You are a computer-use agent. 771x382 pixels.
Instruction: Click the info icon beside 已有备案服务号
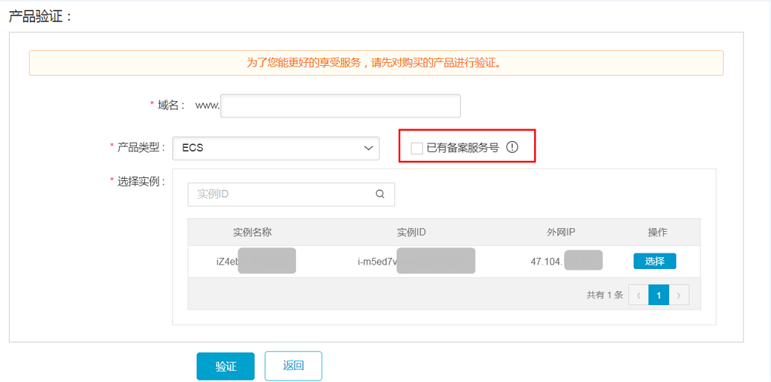[x=512, y=147]
